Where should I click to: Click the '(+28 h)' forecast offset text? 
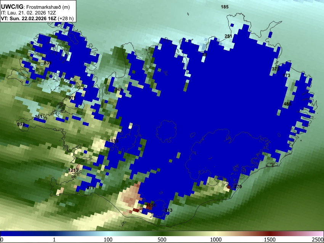coord(66,18)
